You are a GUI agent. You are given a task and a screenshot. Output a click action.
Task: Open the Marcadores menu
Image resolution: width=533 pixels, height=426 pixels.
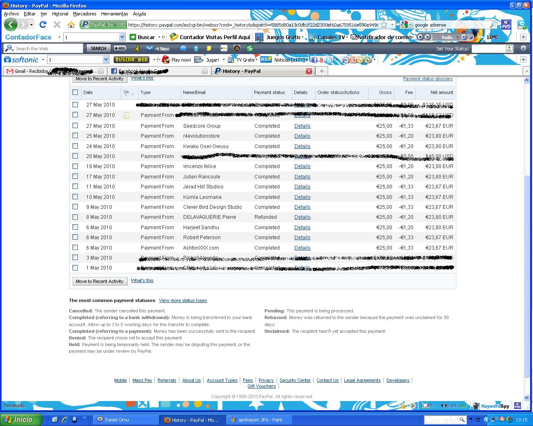point(85,14)
